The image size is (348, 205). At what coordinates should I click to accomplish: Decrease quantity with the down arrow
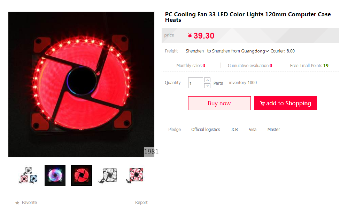click(207, 85)
